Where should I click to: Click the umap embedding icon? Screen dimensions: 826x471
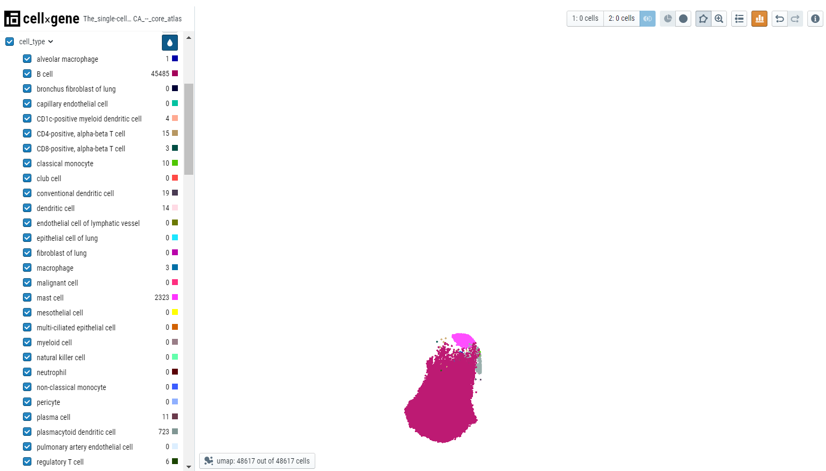(209, 461)
